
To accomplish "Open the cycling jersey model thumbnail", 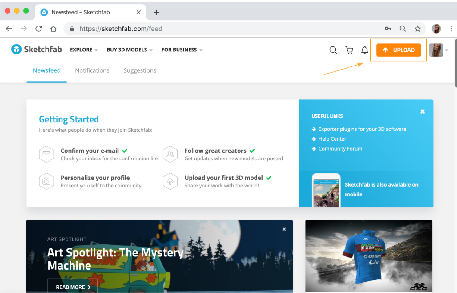I will coord(369,255).
